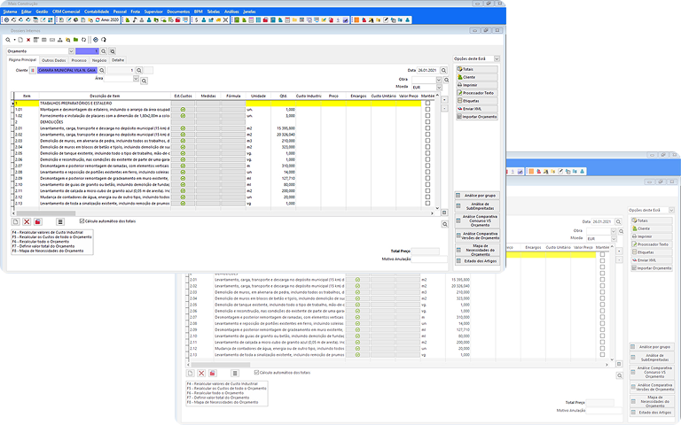Viewport: 681px width, 425px height.
Task: Tick the Mantém checkbox on row 2.01
Action: (x=428, y=127)
